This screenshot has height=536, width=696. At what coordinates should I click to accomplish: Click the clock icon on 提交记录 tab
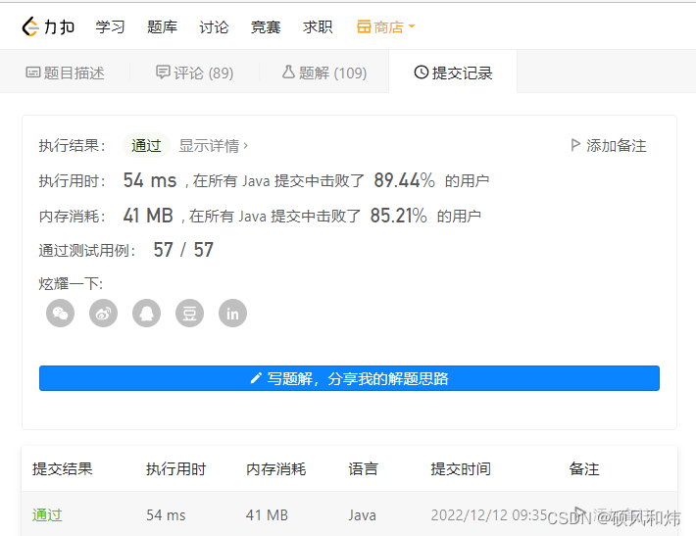(x=421, y=73)
